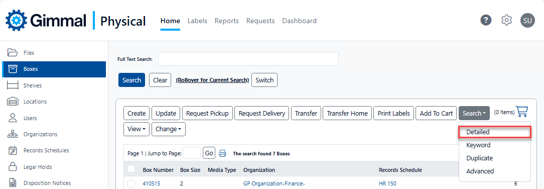Expand the View dropdown button
Viewport: 544px width, 189px height.
click(137, 129)
